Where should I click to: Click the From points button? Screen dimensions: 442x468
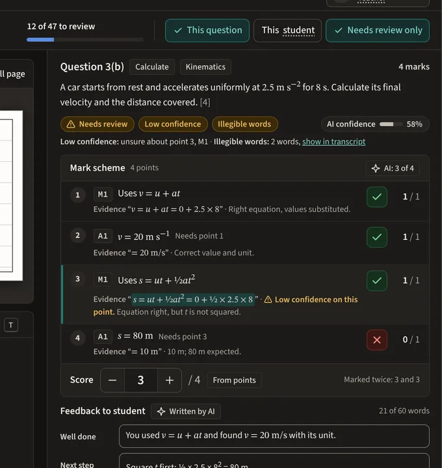234,380
